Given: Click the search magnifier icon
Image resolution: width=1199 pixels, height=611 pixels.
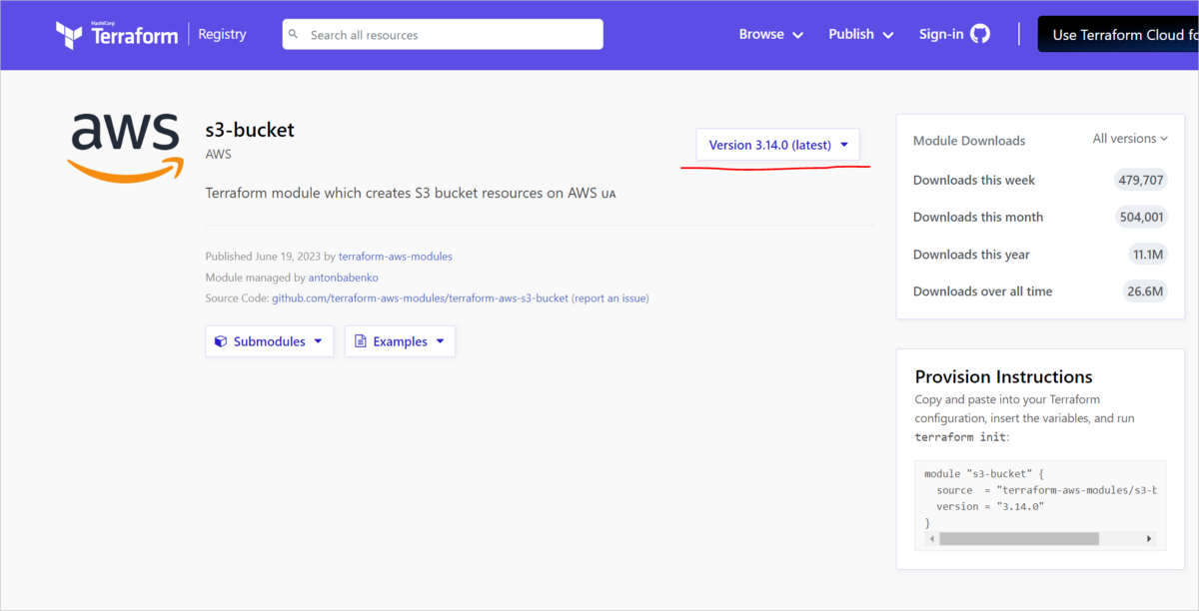Looking at the screenshot, I should coord(294,34).
